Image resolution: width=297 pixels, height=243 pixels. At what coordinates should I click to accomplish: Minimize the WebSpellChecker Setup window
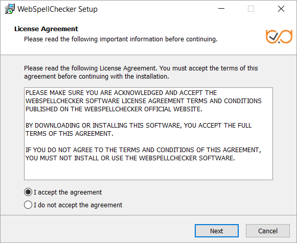221,9
